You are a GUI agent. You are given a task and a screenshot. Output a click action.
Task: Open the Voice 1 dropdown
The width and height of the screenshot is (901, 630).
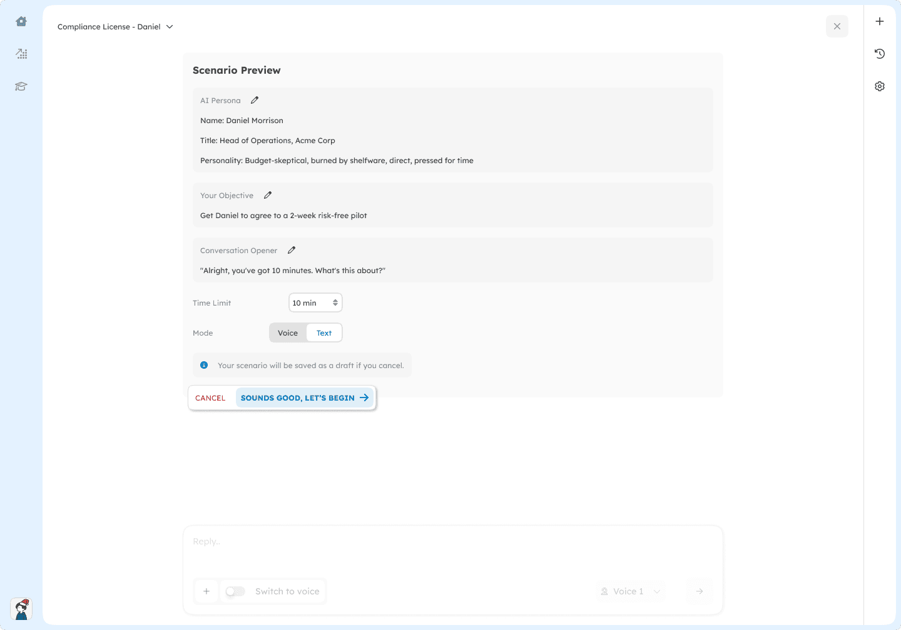coord(631,591)
